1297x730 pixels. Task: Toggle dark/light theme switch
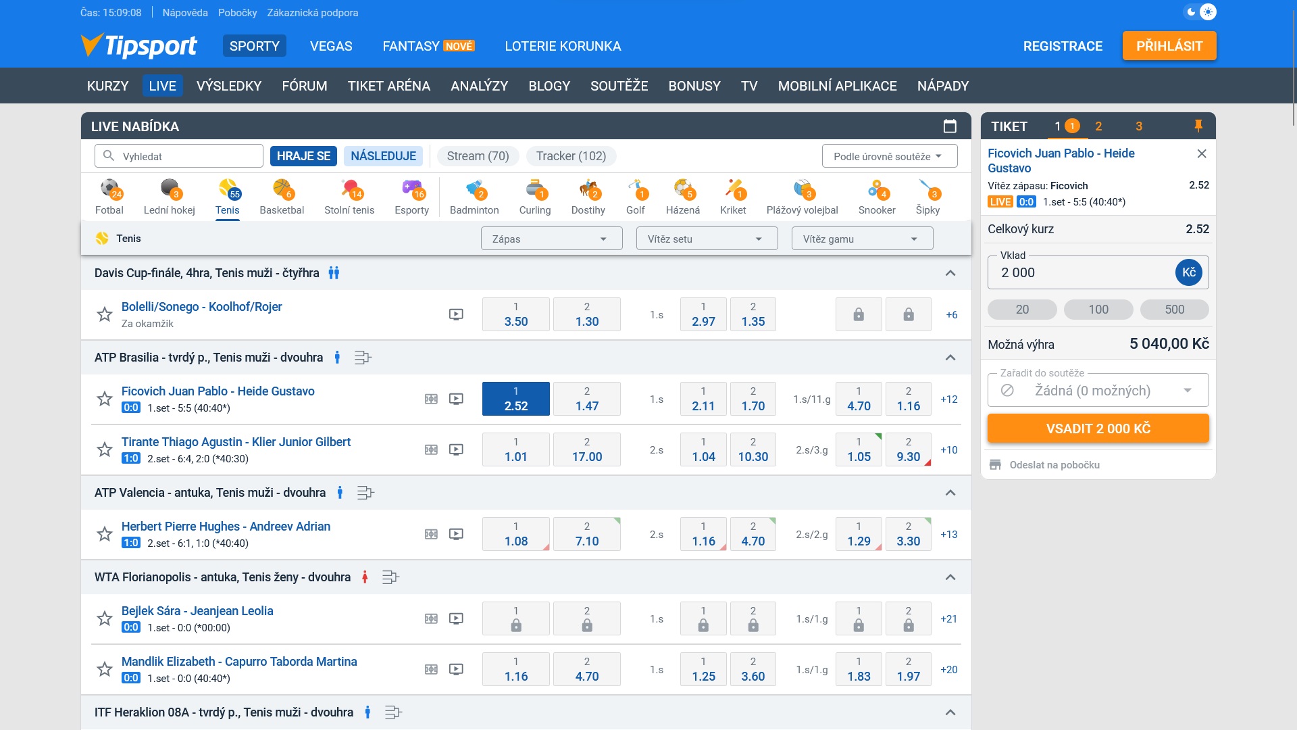[x=1200, y=12]
